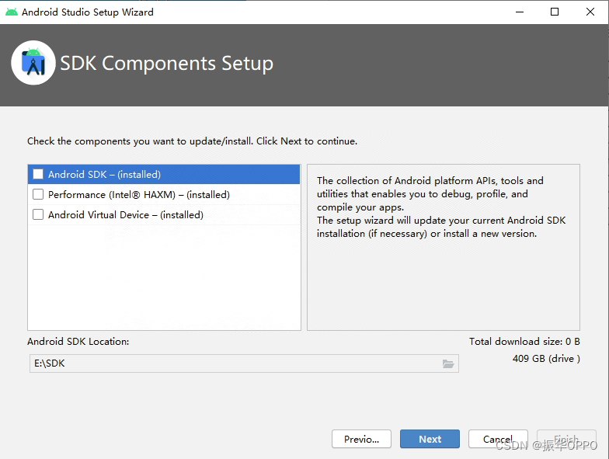Click the Android icon in title bar
Image resolution: width=609 pixels, height=459 pixels.
12,12
